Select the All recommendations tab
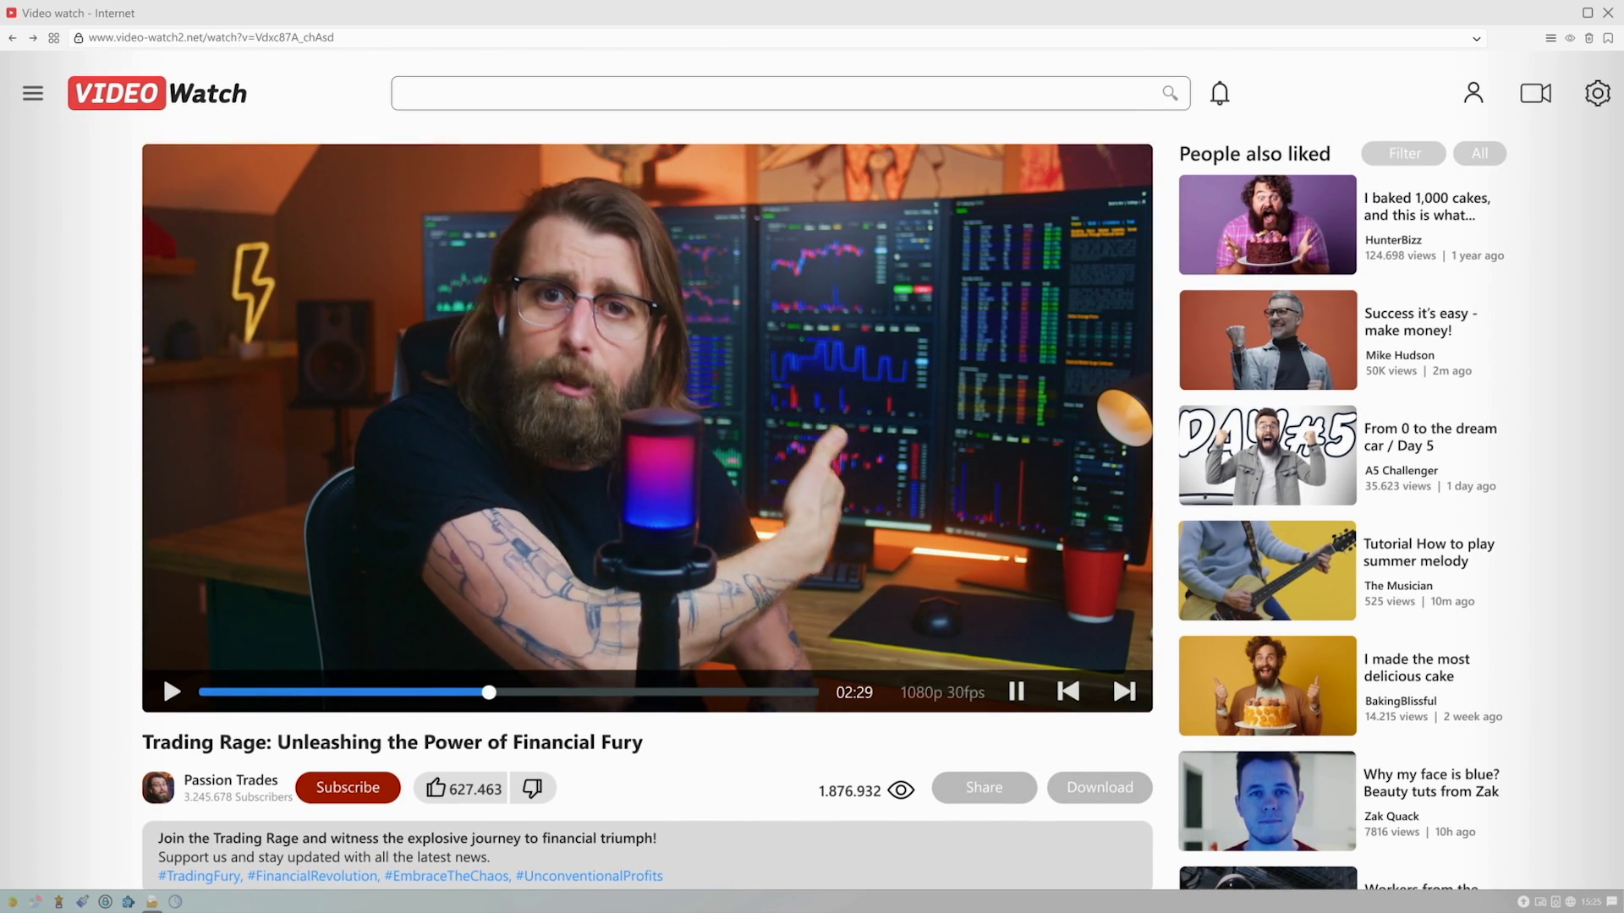This screenshot has width=1624, height=913. click(x=1479, y=153)
